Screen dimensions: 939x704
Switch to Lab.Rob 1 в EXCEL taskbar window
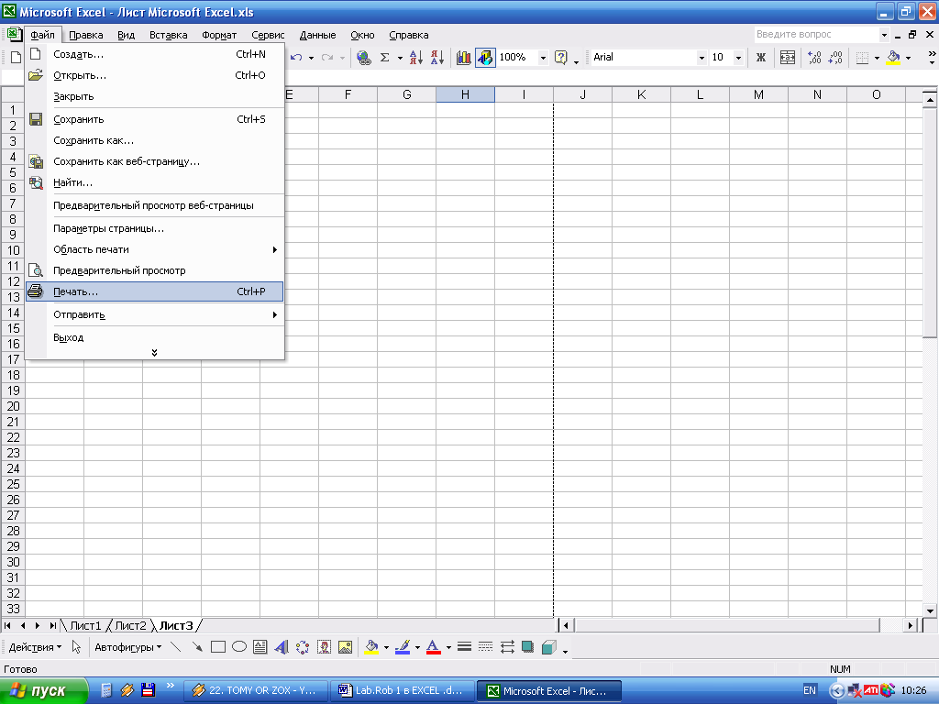(x=403, y=691)
